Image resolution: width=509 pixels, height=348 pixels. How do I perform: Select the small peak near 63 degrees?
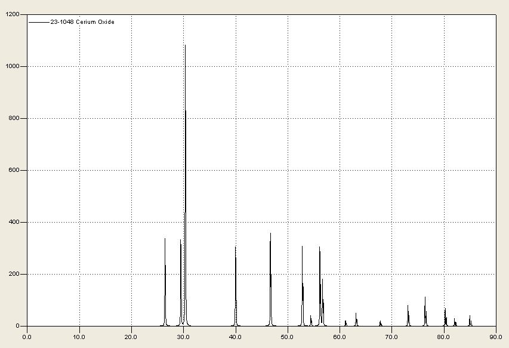pyautogui.click(x=356, y=319)
